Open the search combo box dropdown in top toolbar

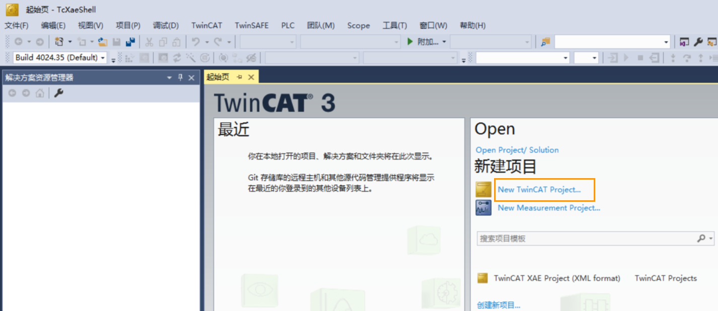(667, 42)
